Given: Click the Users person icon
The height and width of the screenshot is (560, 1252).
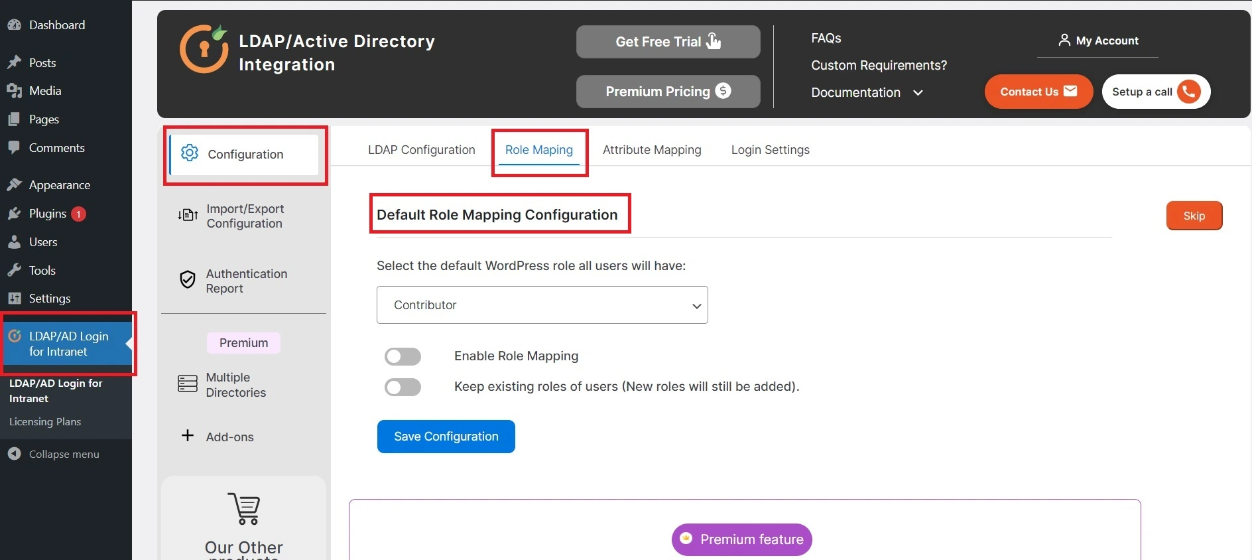Looking at the screenshot, I should pyautogui.click(x=15, y=242).
